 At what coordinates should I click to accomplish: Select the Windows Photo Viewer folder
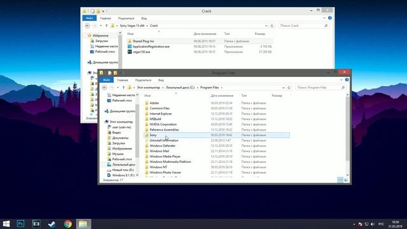pos(216,172)
